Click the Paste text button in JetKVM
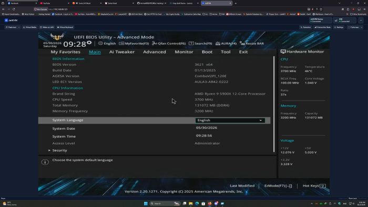The width and height of the screenshot is (368, 207). 12,27
